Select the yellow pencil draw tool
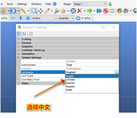Image resolution: width=137 pixels, height=118 pixels. click(47, 11)
